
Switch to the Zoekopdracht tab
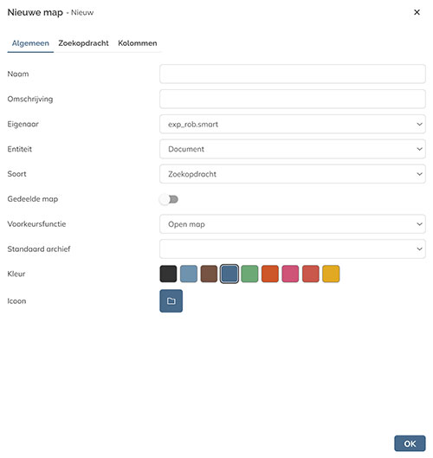(83, 43)
